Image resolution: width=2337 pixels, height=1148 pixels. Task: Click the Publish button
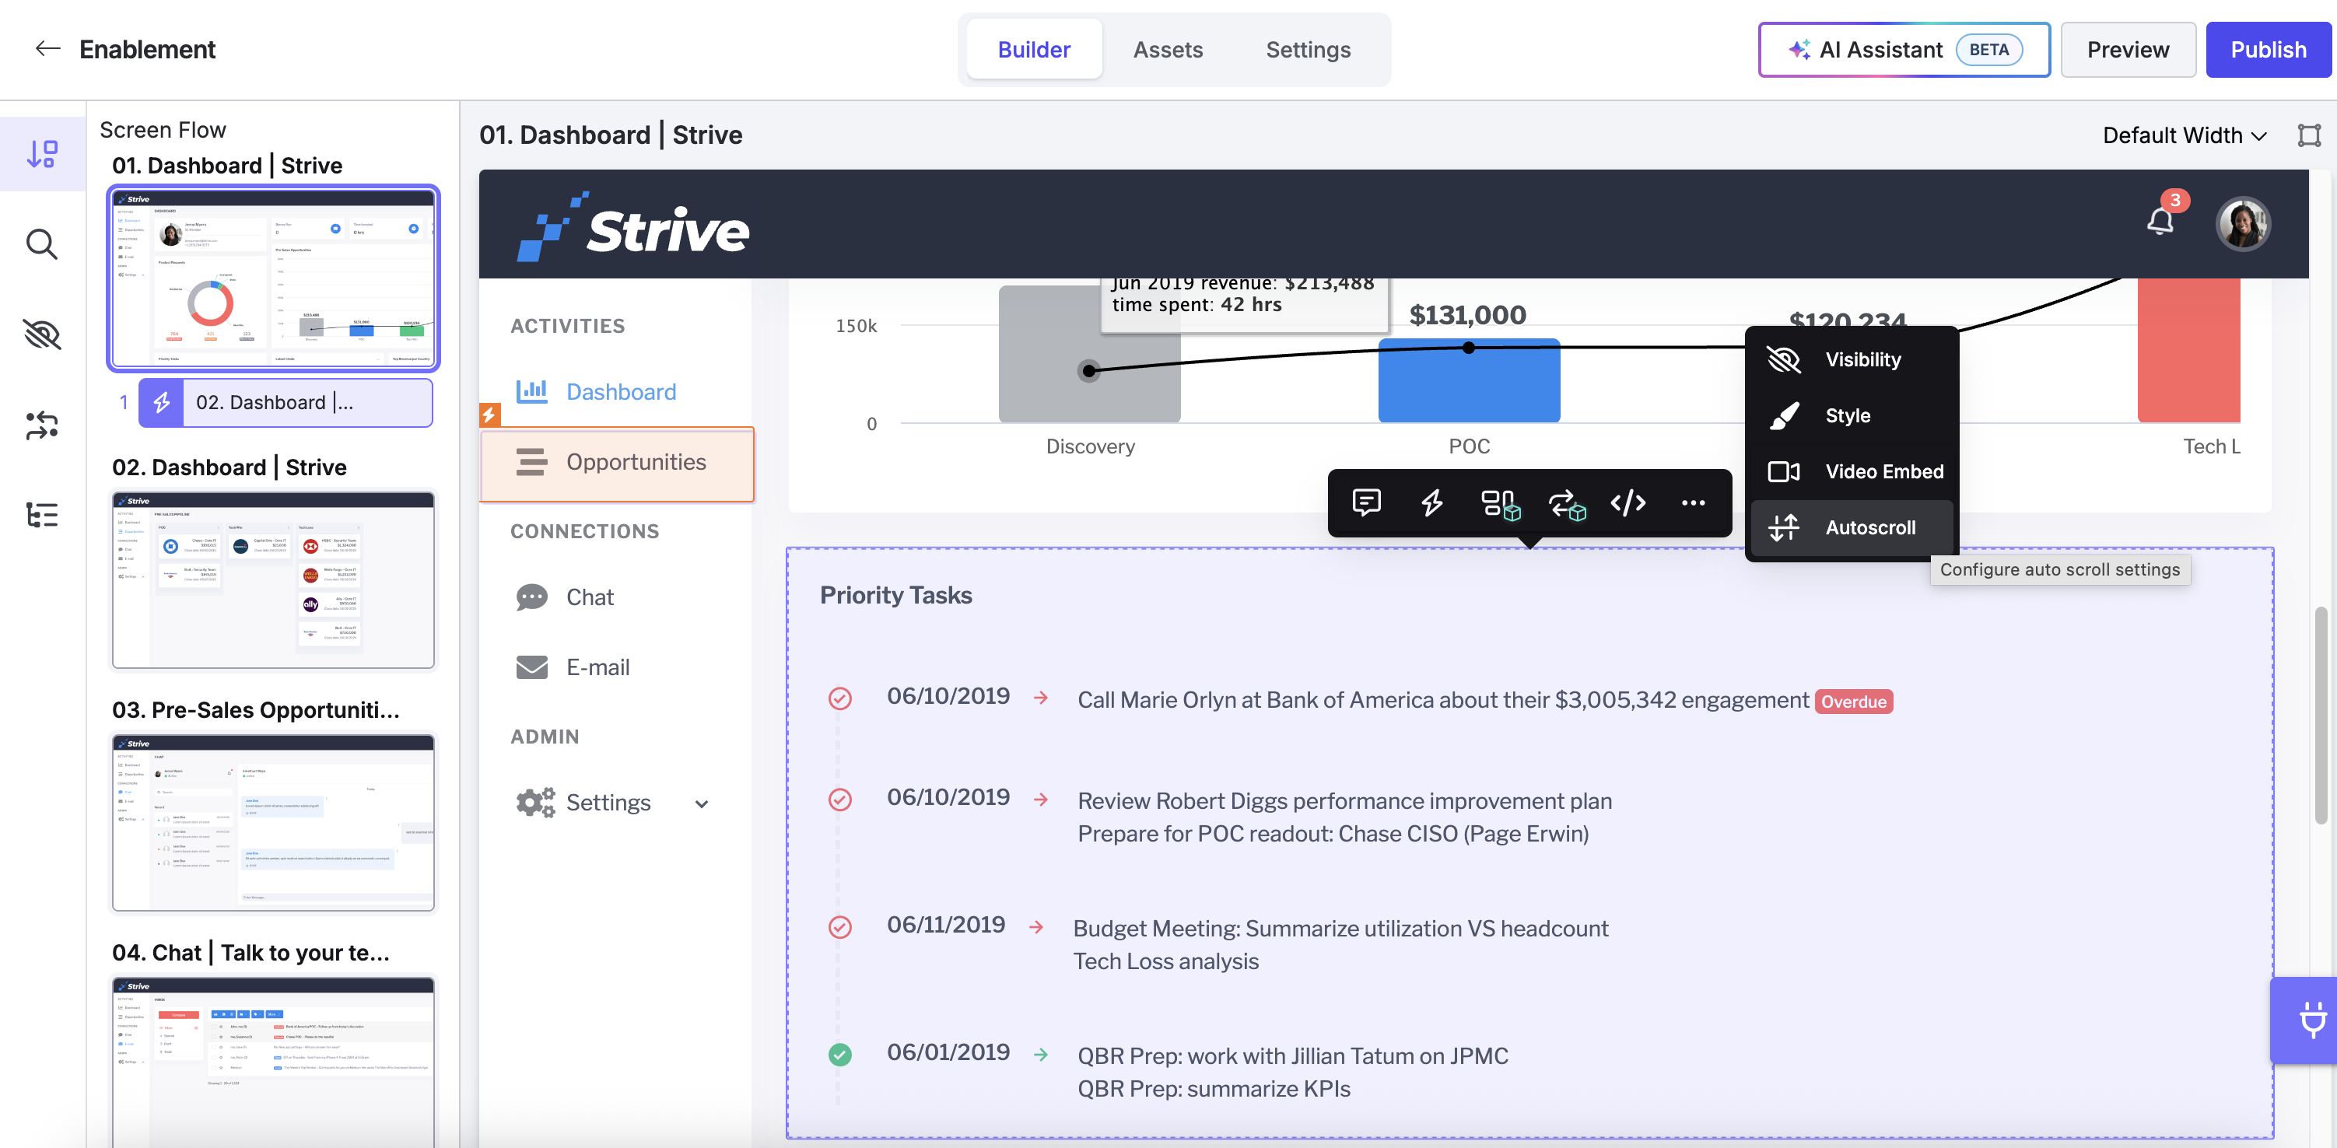tap(2268, 50)
